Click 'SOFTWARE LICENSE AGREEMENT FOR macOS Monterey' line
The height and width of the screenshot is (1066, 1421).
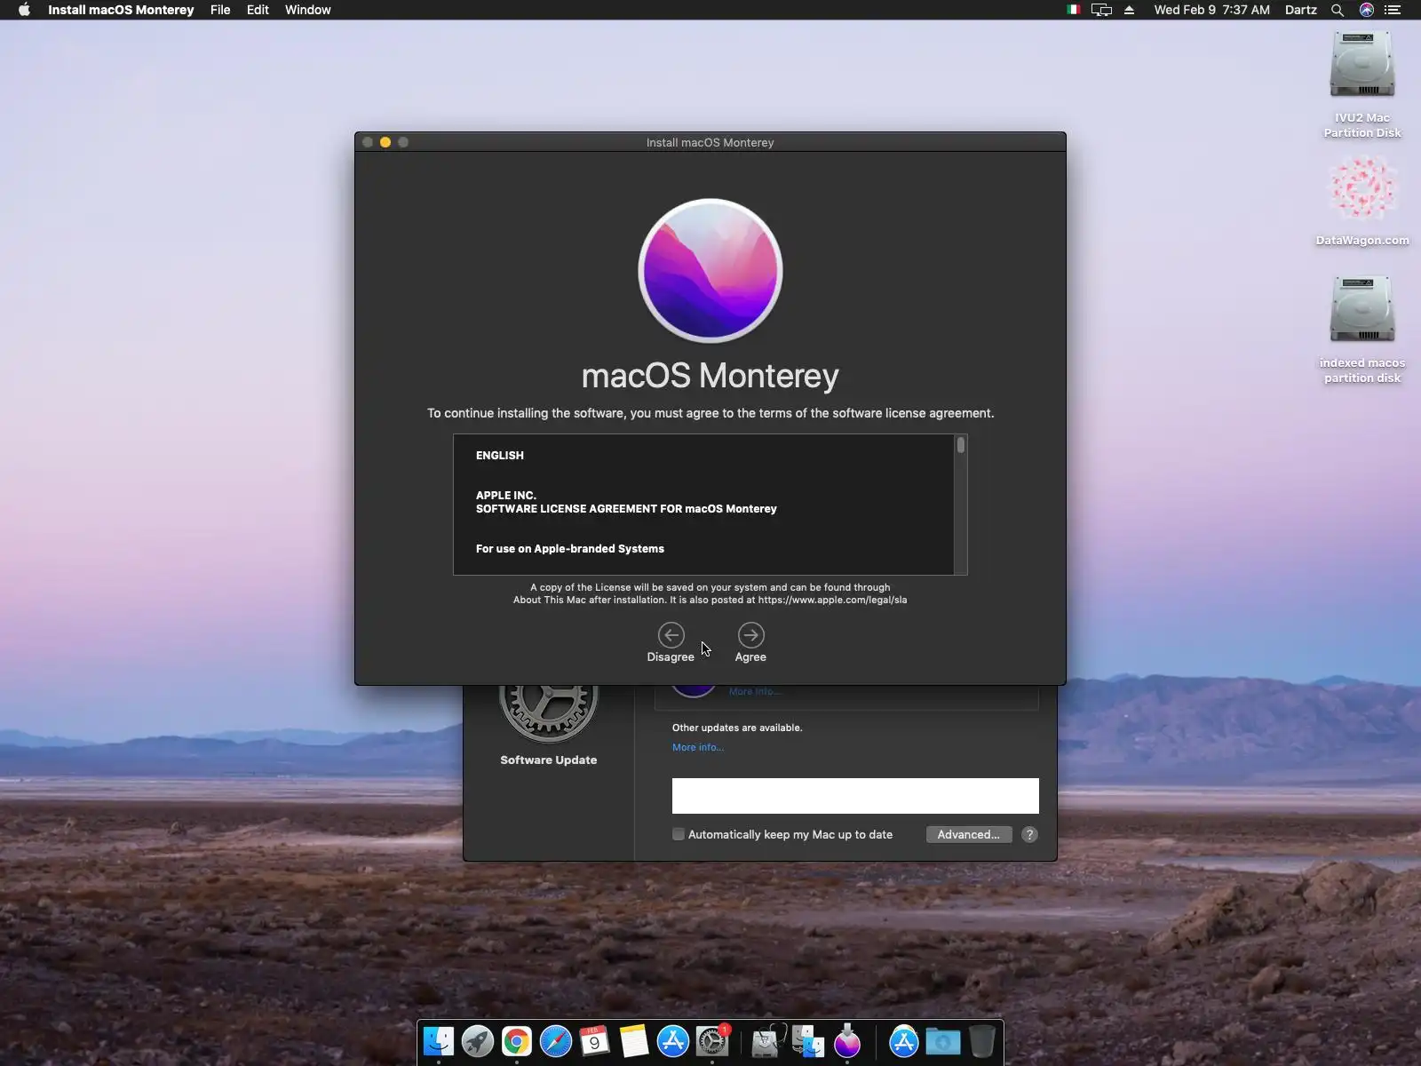(626, 509)
